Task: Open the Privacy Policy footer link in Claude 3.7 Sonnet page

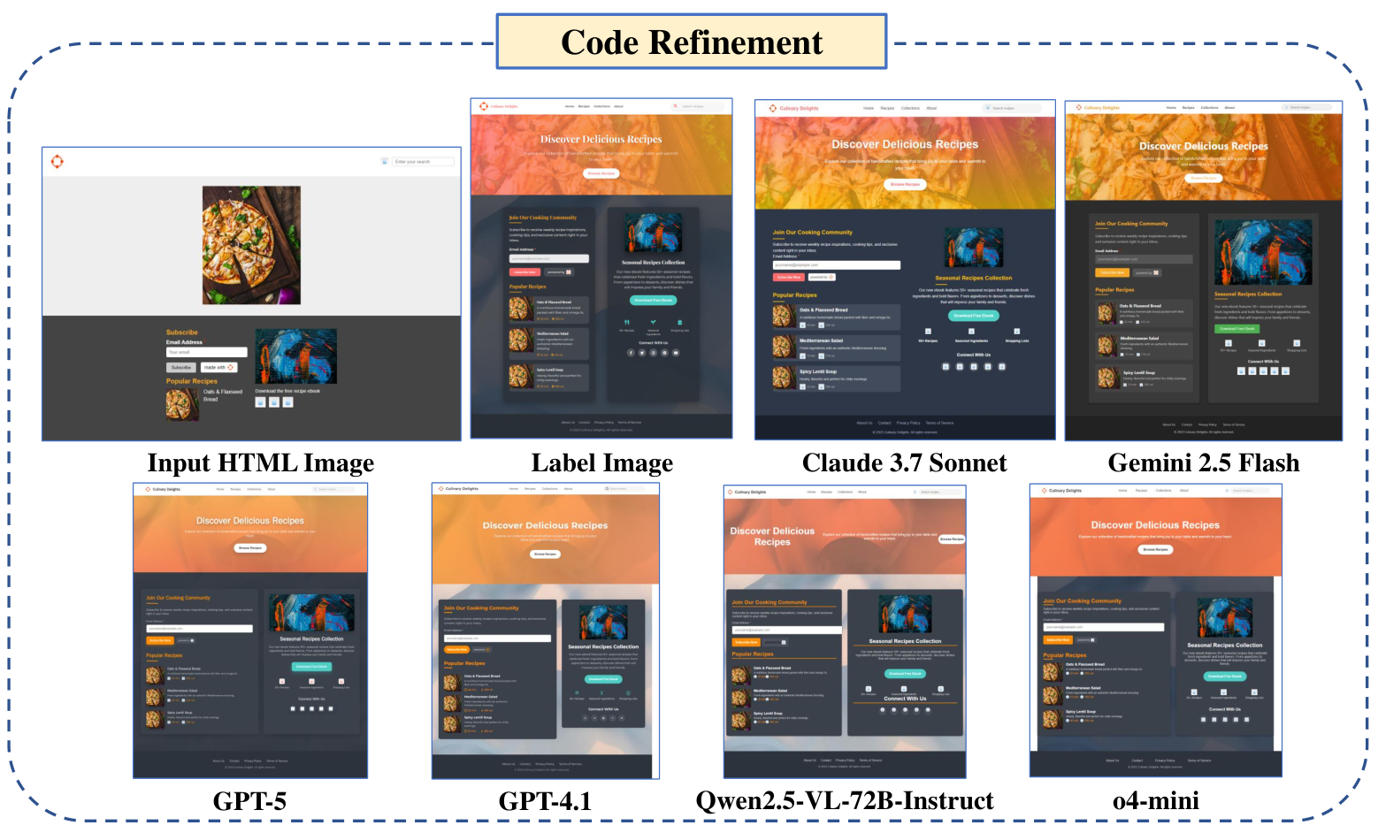Action: [x=908, y=423]
